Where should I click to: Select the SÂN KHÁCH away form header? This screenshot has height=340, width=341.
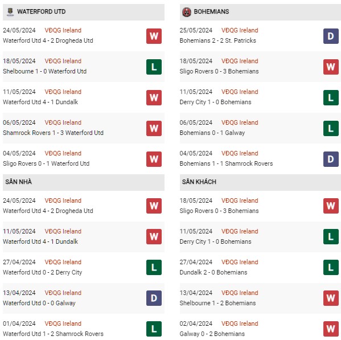point(260,182)
